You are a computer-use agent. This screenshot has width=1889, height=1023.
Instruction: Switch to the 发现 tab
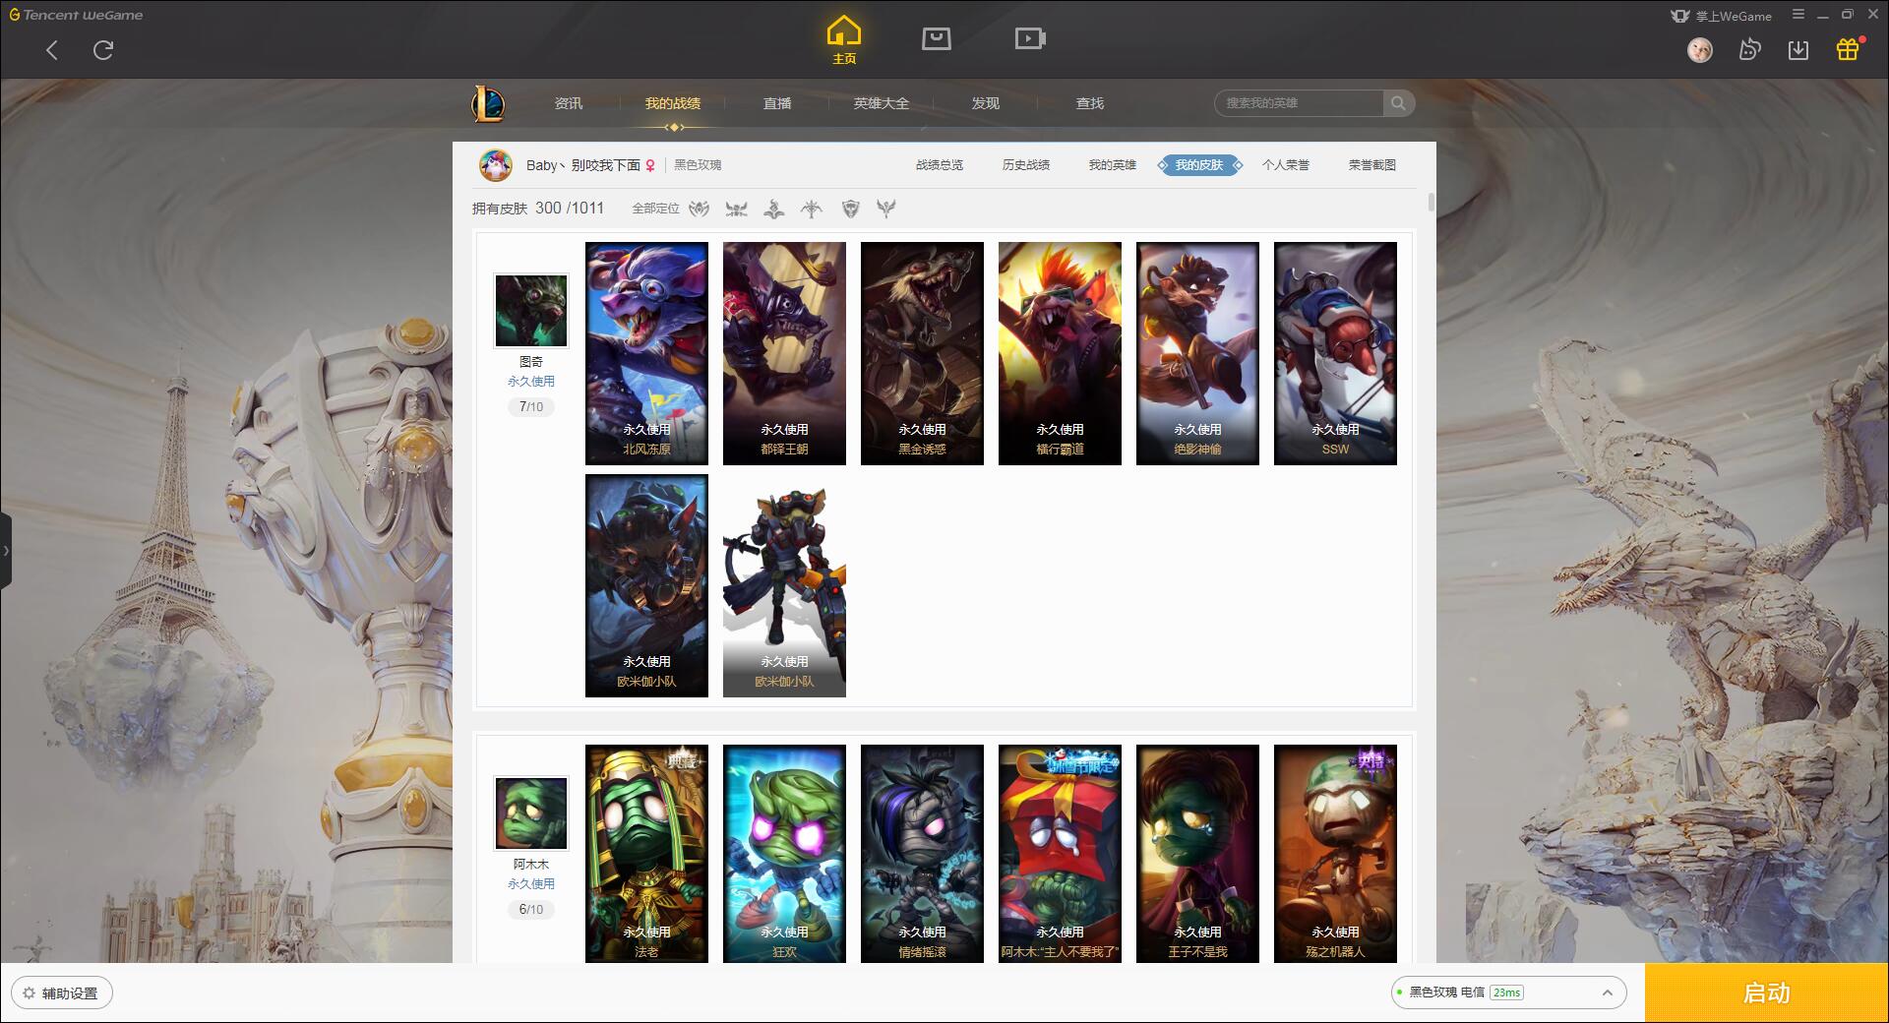(x=986, y=103)
